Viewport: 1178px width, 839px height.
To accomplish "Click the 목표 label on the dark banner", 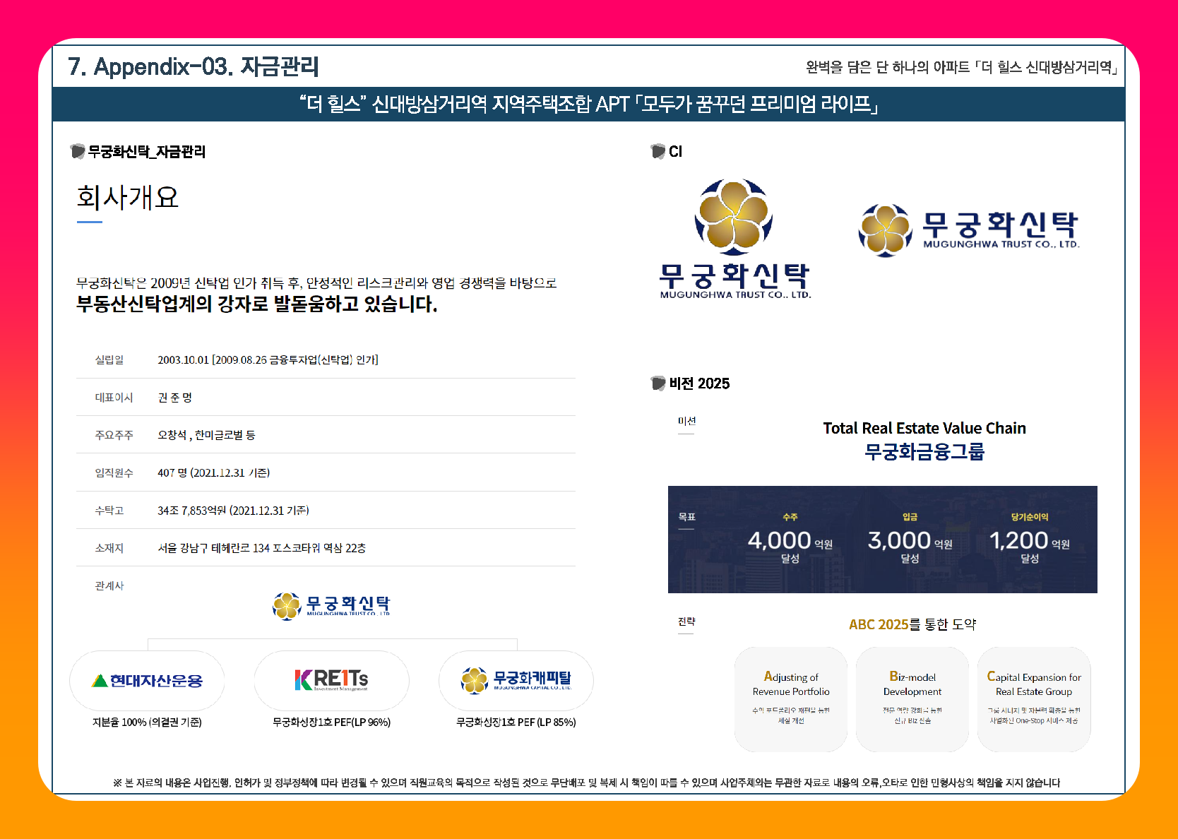I will (686, 517).
